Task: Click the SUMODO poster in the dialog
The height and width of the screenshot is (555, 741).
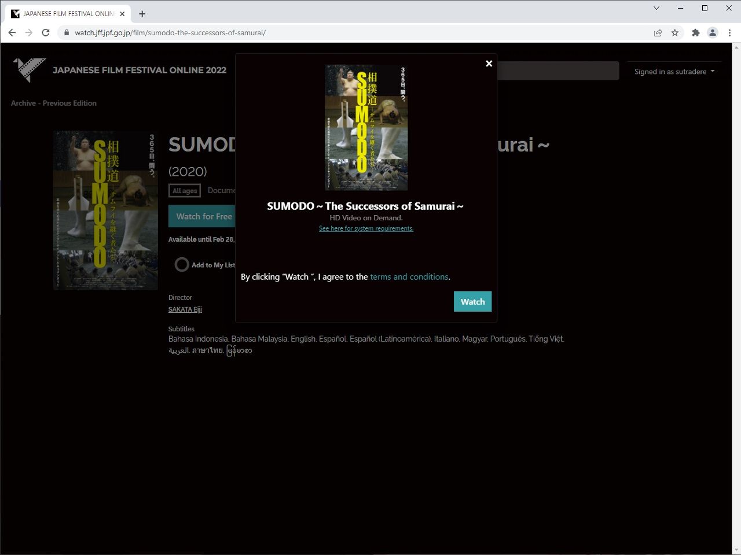Action: 366,127
